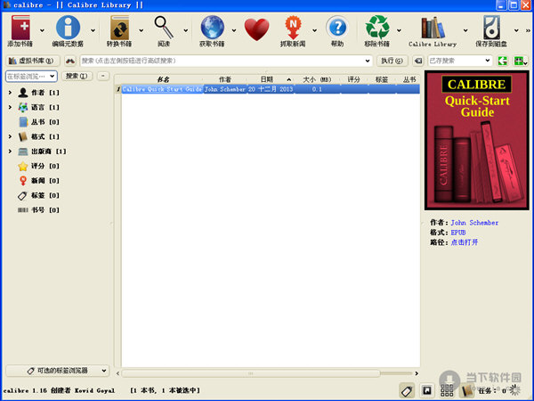Screen dimensions: 534x401
Task: Open the Convert books dropdown arrow
Action: click(142, 30)
